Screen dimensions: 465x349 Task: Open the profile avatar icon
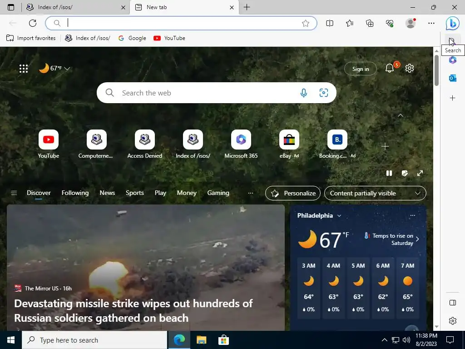411,23
